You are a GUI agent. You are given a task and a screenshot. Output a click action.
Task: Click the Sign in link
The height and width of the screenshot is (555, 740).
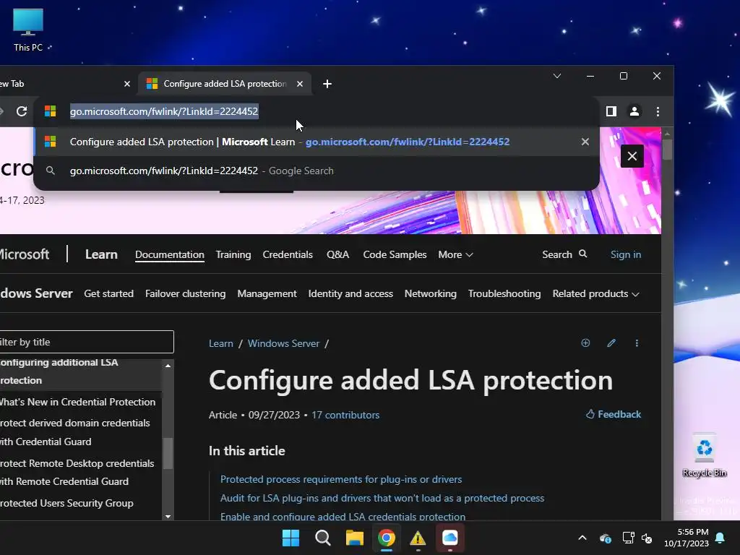click(626, 255)
